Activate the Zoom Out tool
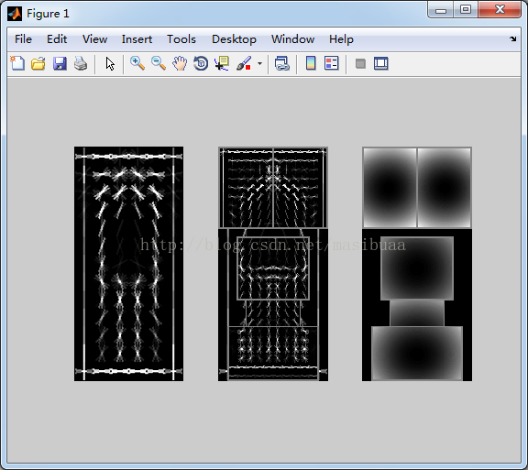This screenshot has width=528, height=470. click(159, 63)
